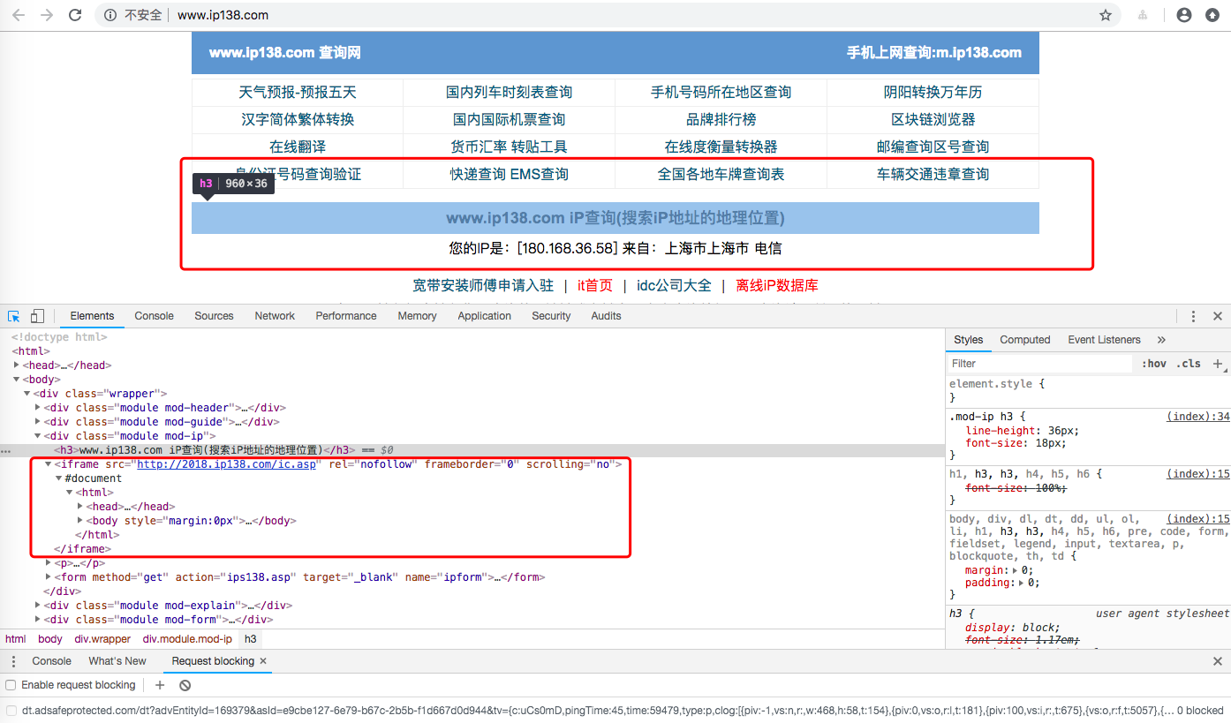Expand the form ipform node
Viewport: 1231px width, 723px height.
point(49,577)
